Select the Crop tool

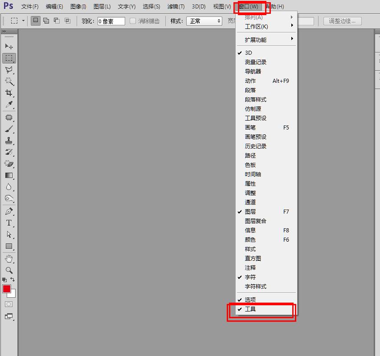click(x=9, y=93)
